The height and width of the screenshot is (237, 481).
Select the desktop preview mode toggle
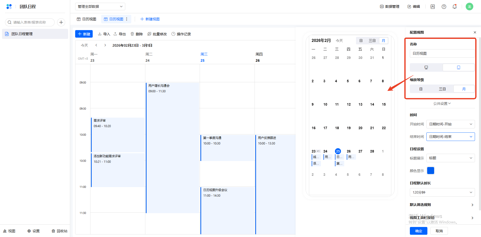pos(426,67)
